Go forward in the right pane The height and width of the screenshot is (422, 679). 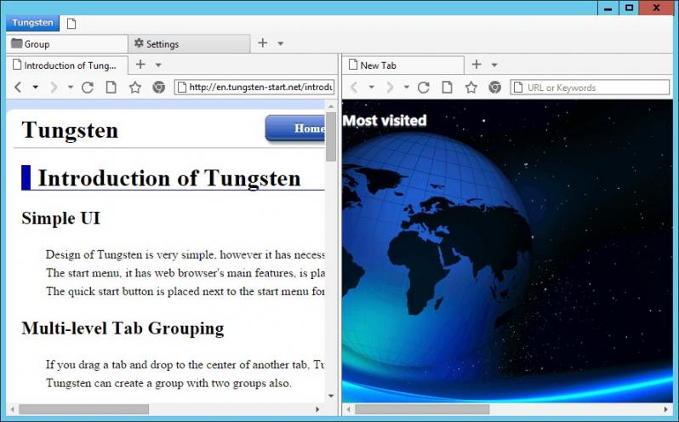point(390,88)
